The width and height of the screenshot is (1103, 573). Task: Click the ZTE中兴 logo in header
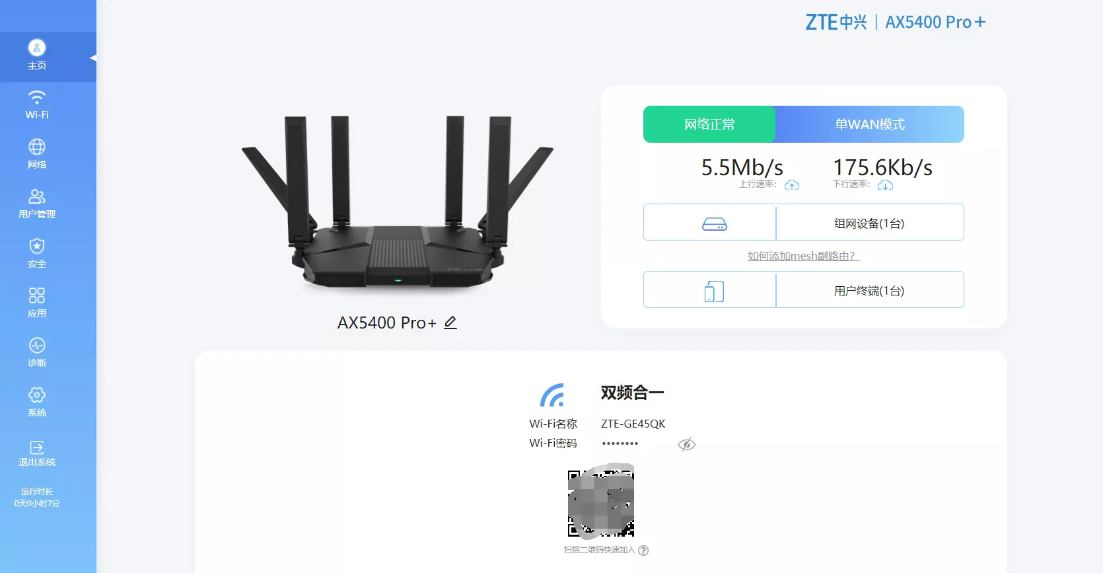coord(836,22)
